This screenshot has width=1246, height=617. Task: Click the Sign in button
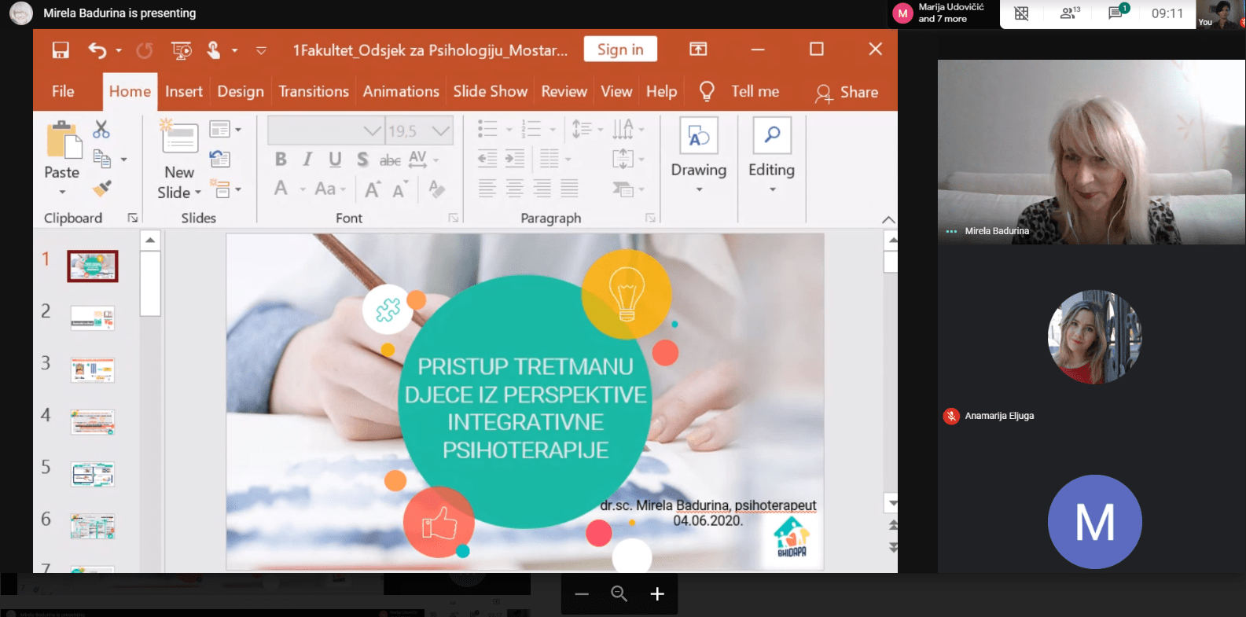click(620, 50)
